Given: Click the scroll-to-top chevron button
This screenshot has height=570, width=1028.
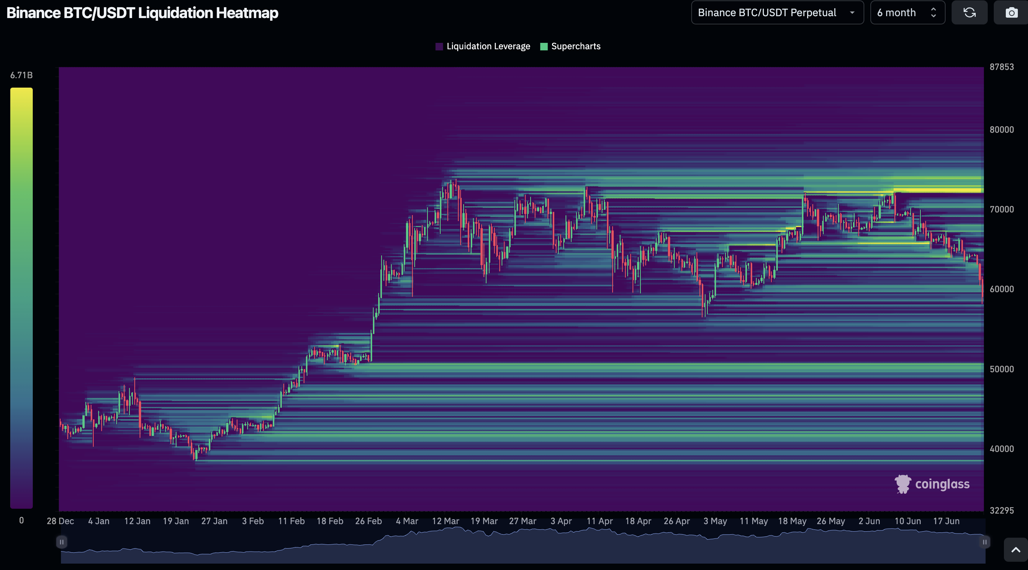Looking at the screenshot, I should pos(1016,550).
